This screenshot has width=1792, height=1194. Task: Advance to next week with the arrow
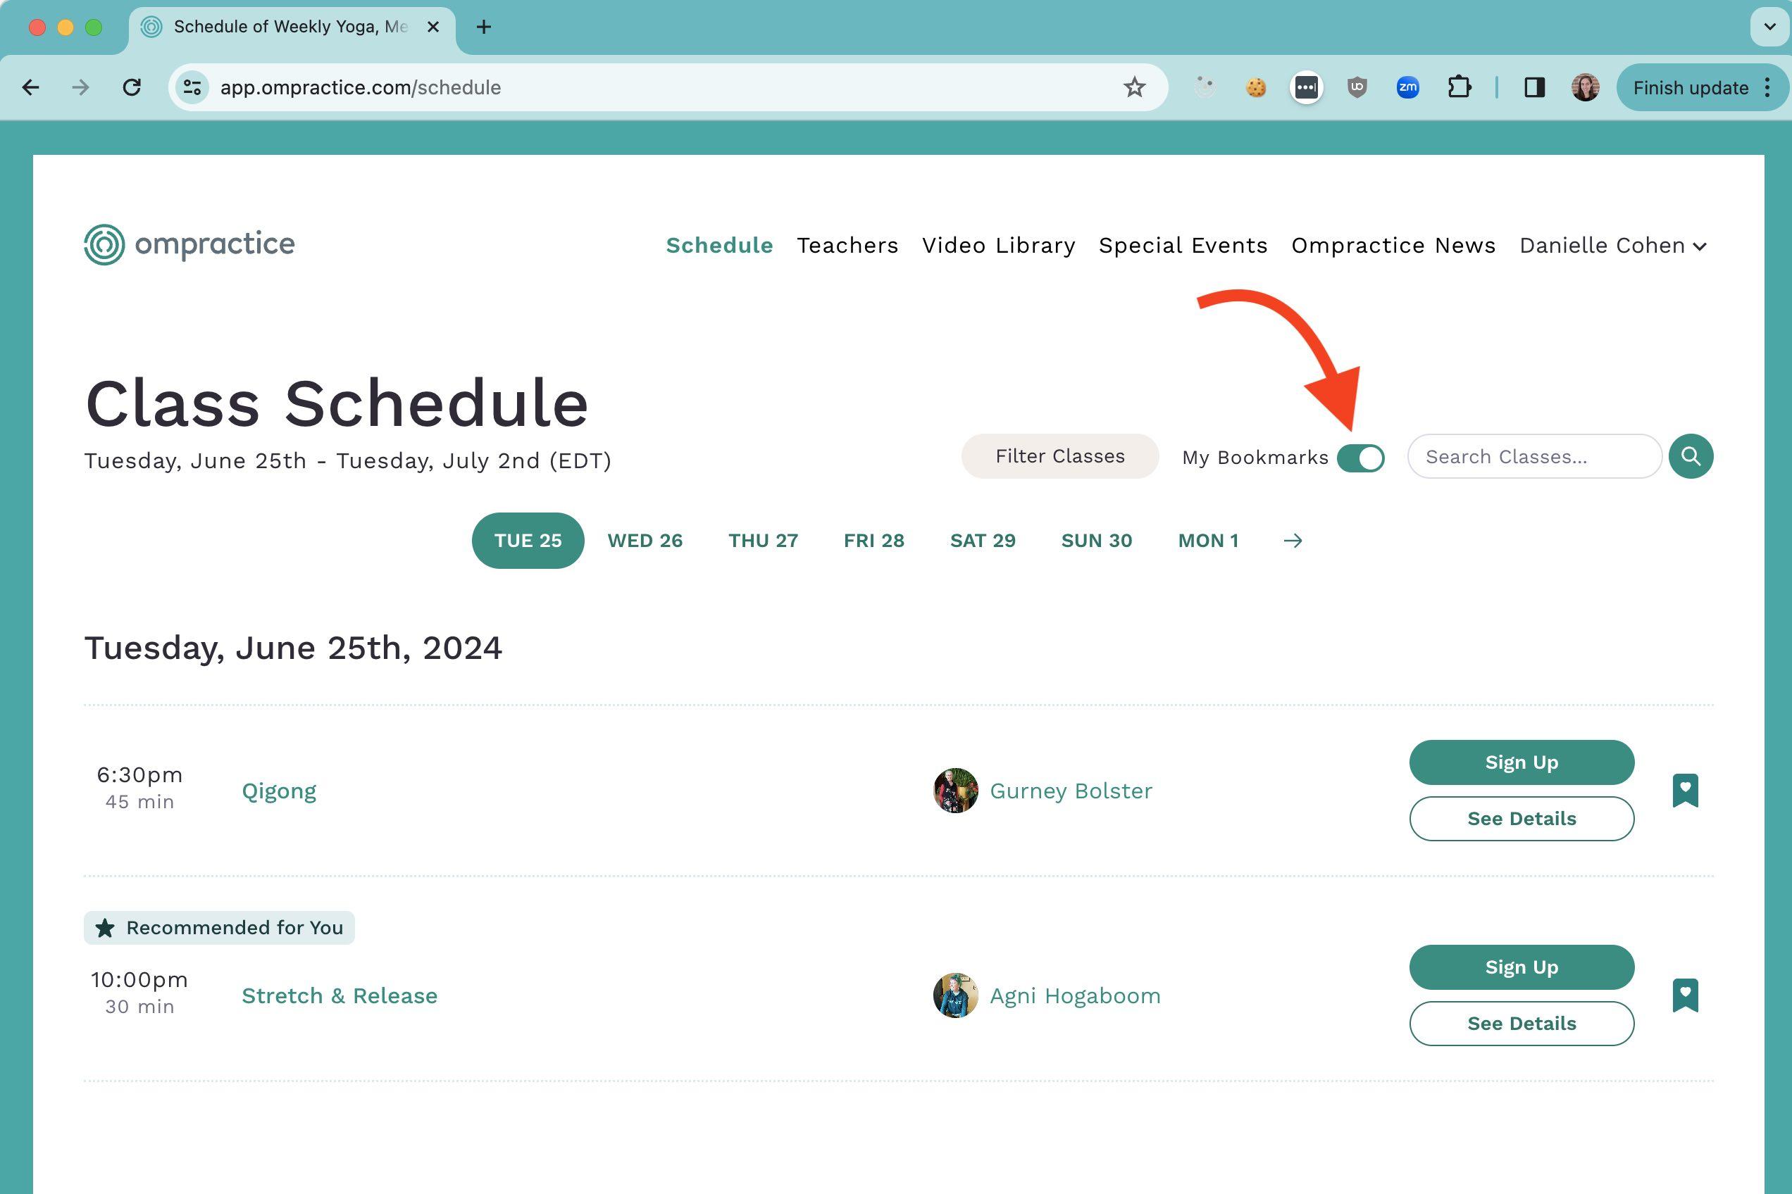pos(1293,541)
